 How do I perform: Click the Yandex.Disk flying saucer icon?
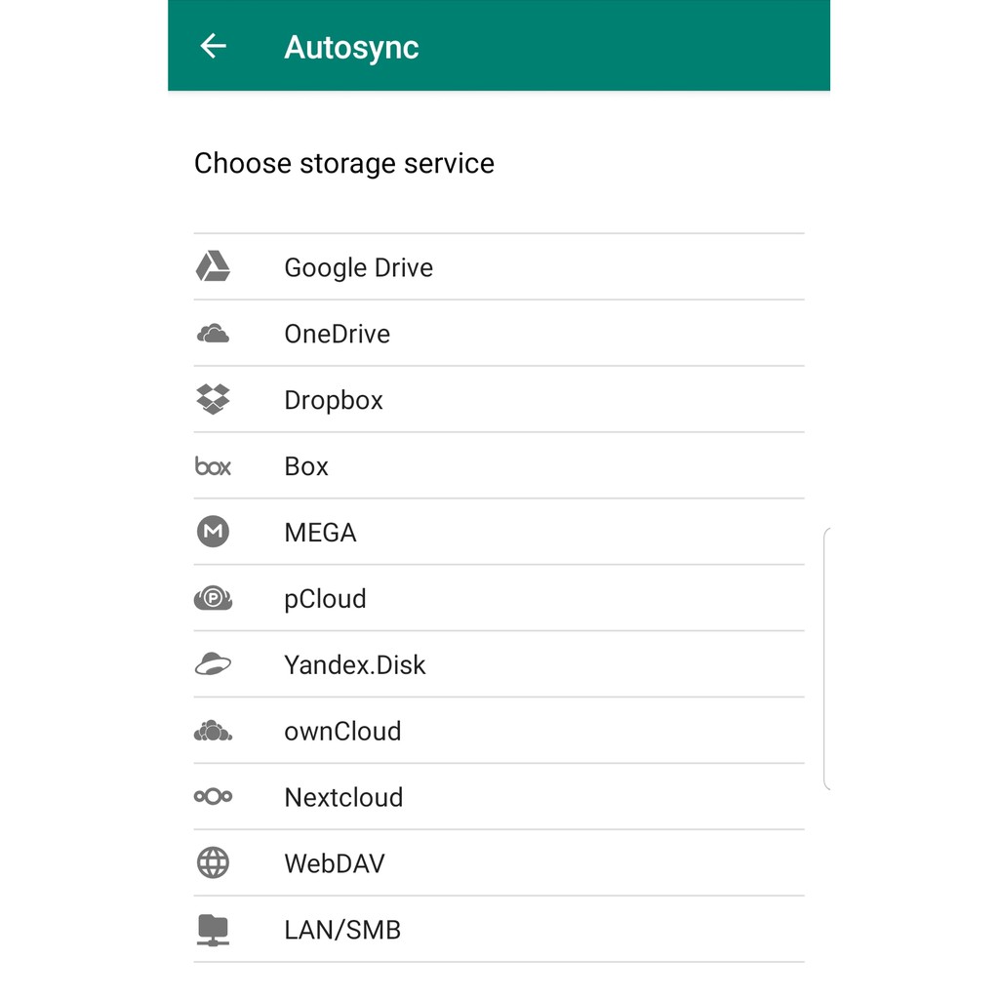click(213, 664)
